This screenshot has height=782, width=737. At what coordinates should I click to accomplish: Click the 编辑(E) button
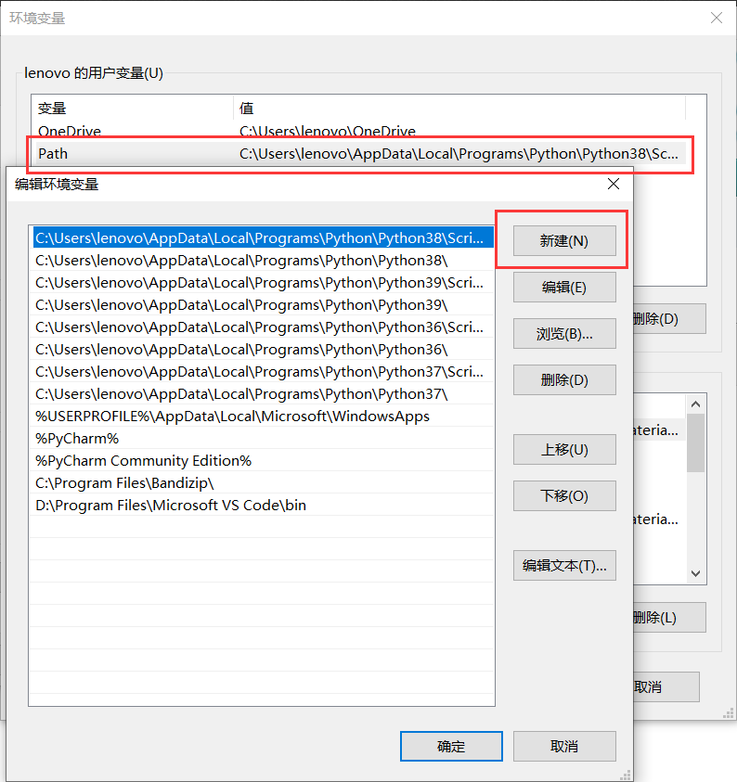tap(564, 288)
